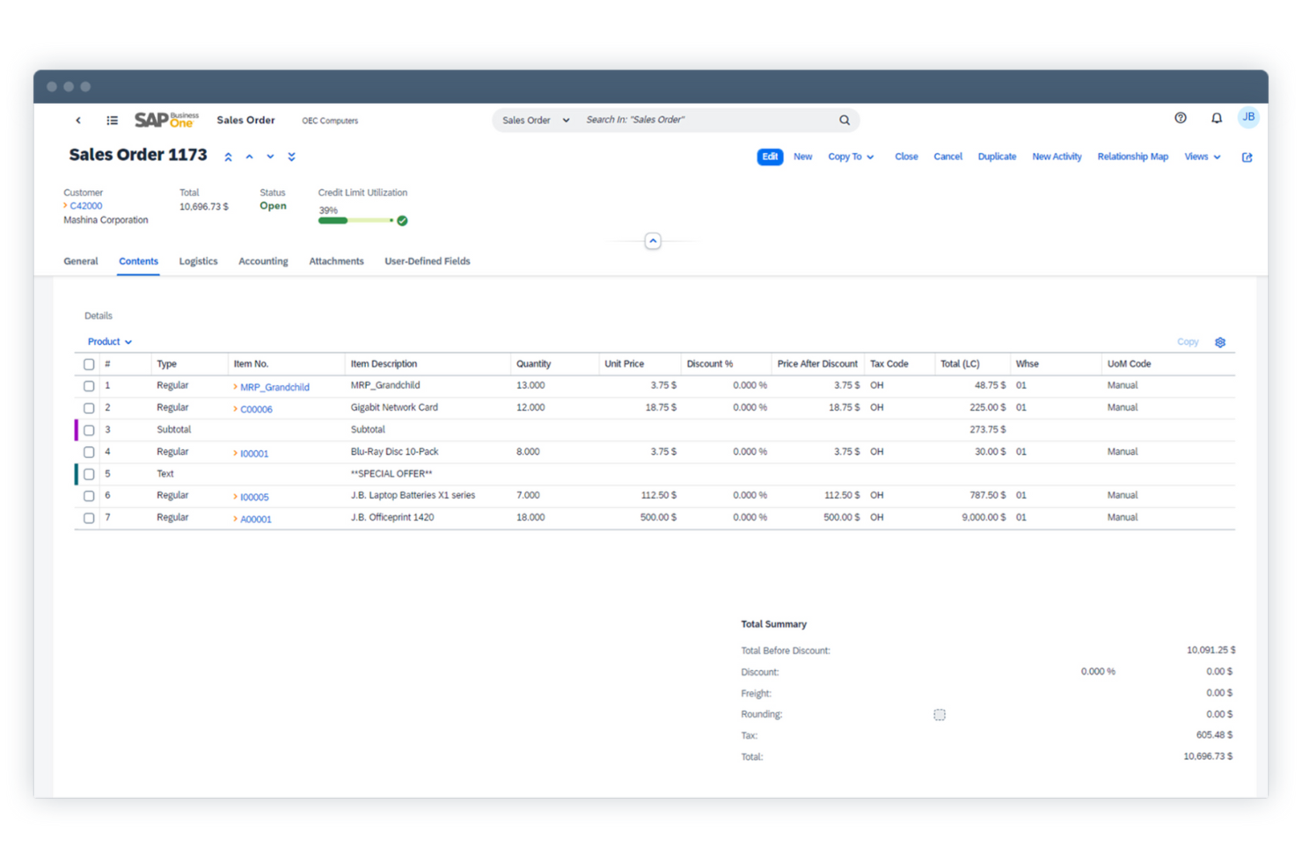Select the Contents tab
The width and height of the screenshot is (1302, 868).
click(x=139, y=261)
